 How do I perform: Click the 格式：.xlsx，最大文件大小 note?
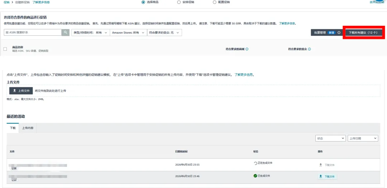pyautogui.click(x=25, y=99)
